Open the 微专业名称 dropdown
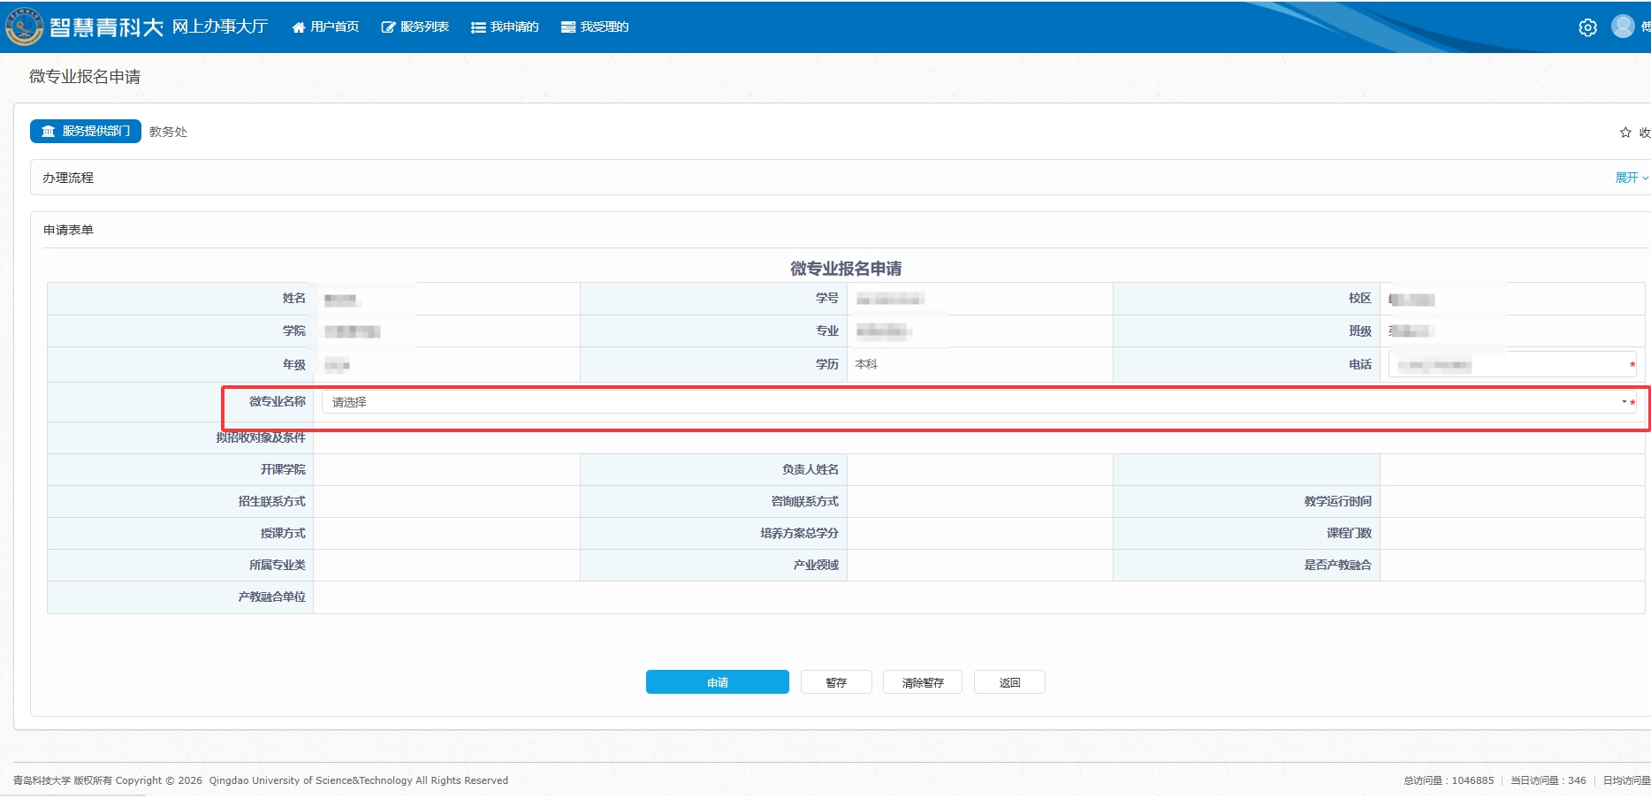Viewport: 1651px width, 806px height. pyautogui.click(x=972, y=402)
